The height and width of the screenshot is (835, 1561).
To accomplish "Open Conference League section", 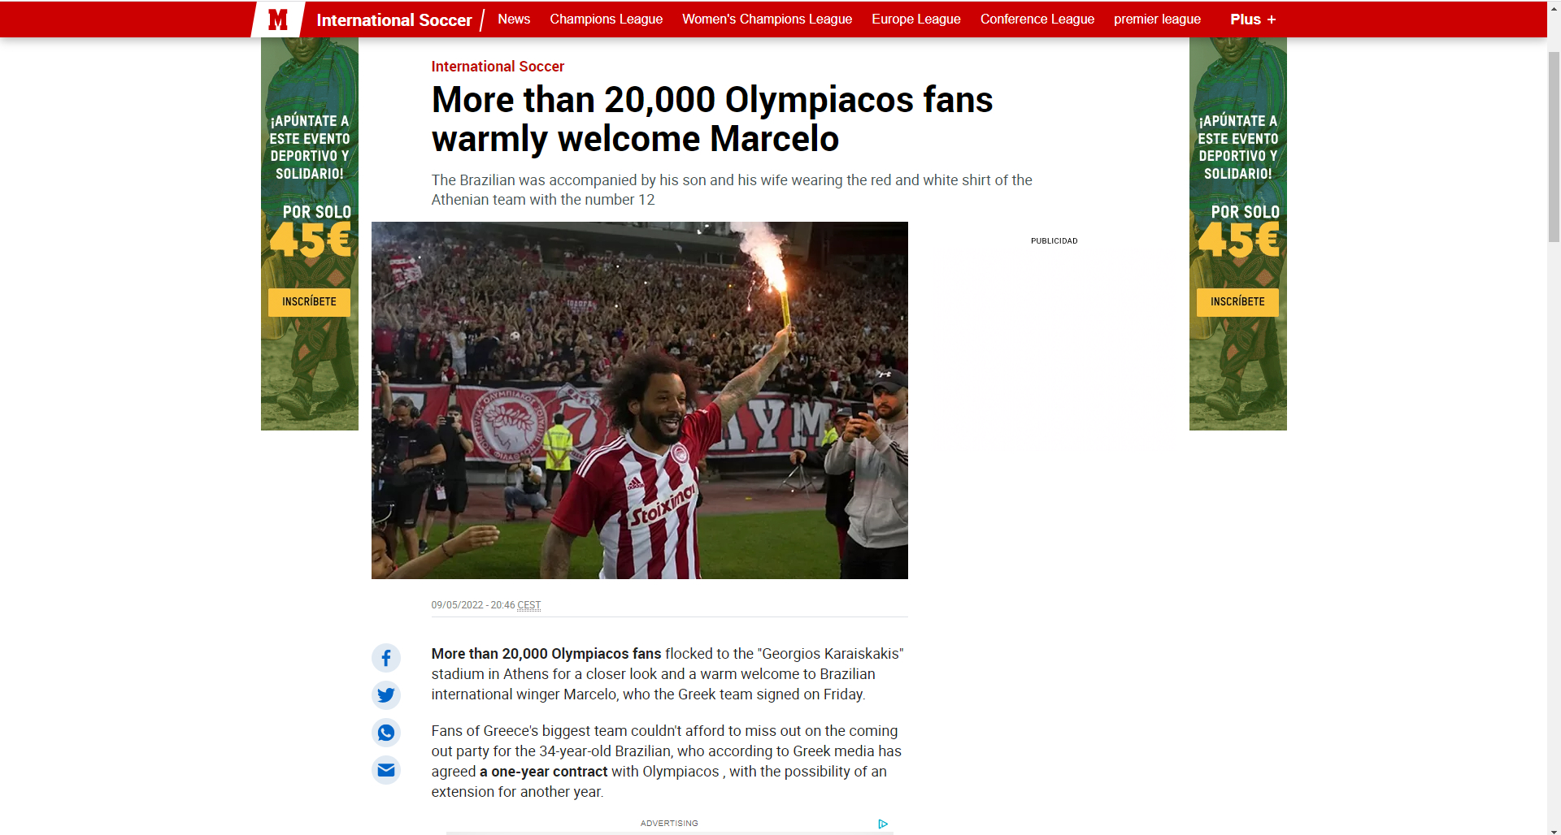I will pos(1037,19).
